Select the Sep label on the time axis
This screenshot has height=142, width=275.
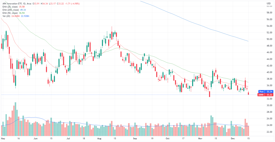point(135,138)
